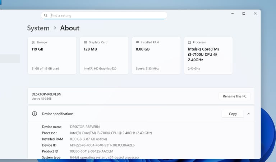Click '31 GB of 119 GB used' text
This screenshot has height=162, width=276.
[x=45, y=68]
